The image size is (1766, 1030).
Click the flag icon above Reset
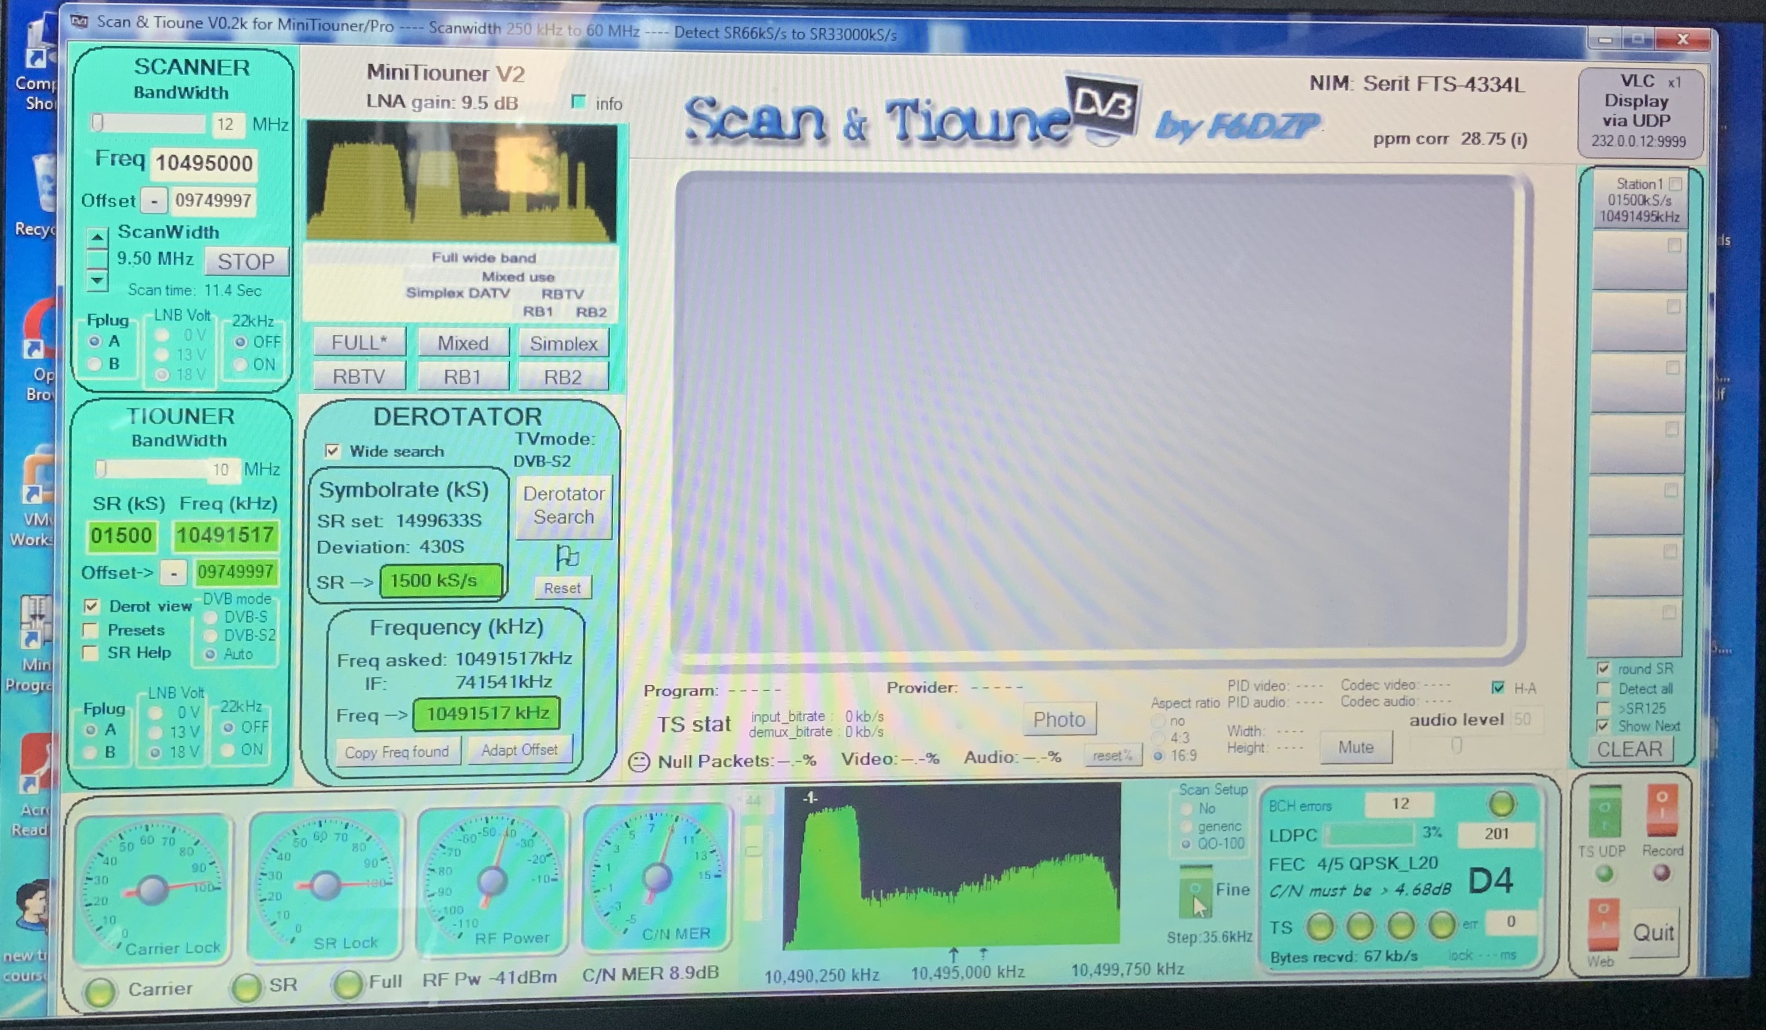pyautogui.click(x=566, y=558)
